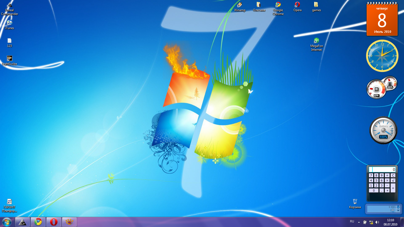Open the Unreal Commander desktop shortcut

click(9, 9)
